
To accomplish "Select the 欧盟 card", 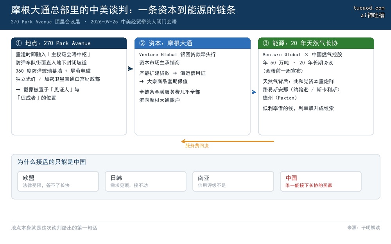I will tap(58, 181).
